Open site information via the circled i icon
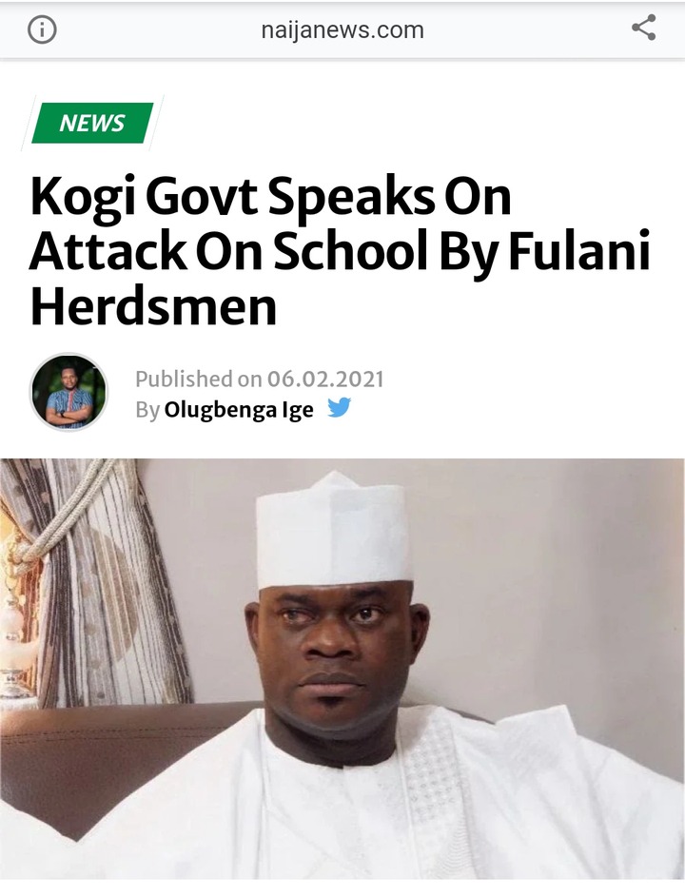Screen dimensions: 685x896 (x=42, y=29)
